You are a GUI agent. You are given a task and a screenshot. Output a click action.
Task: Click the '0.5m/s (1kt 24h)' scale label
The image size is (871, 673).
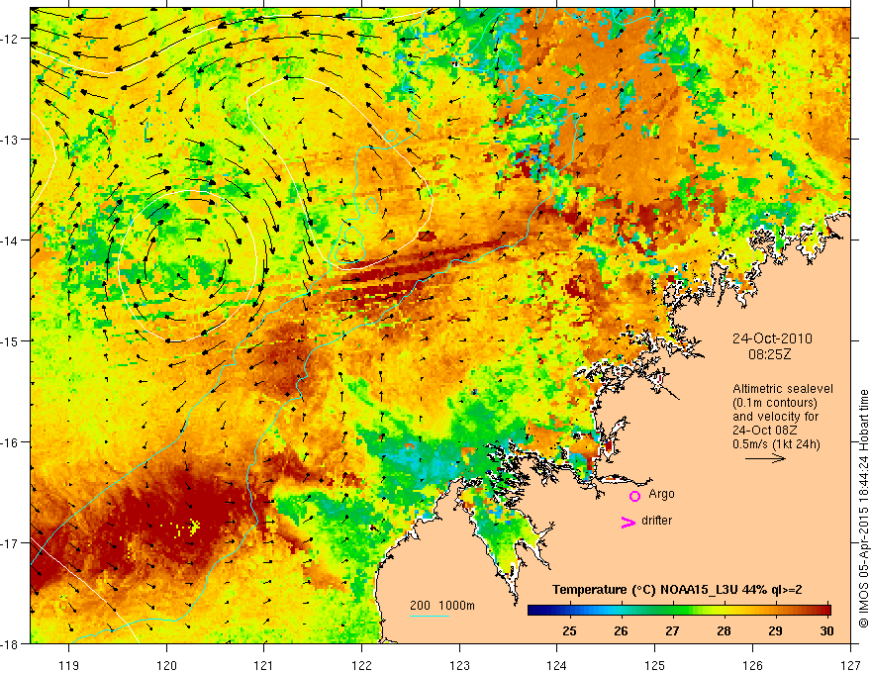777,444
